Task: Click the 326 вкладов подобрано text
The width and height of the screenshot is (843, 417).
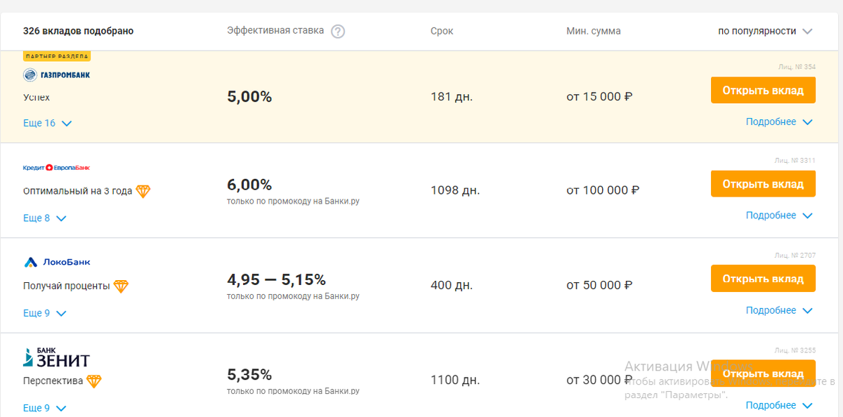Action: pos(78,32)
